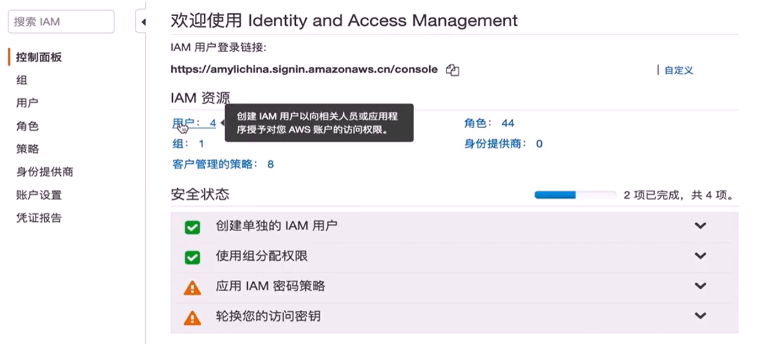This screenshot has width=770, height=344.
Task: Click green check icon for 创建单独的 IAM 用户
Action: [192, 227]
